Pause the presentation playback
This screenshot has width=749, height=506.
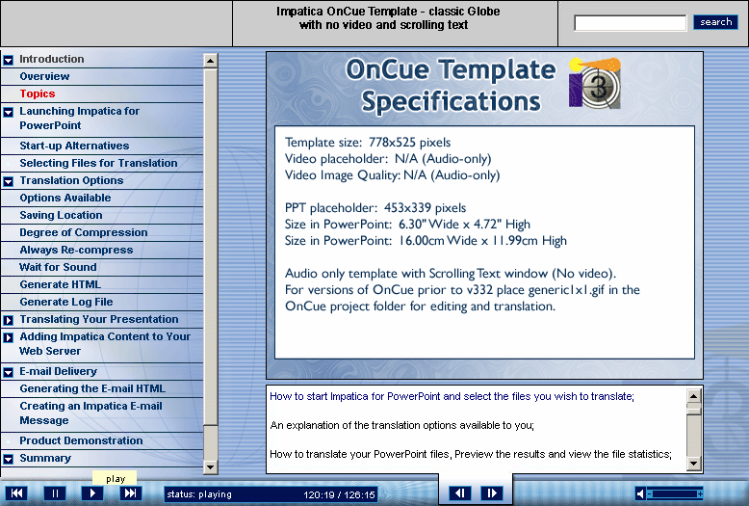click(x=55, y=493)
